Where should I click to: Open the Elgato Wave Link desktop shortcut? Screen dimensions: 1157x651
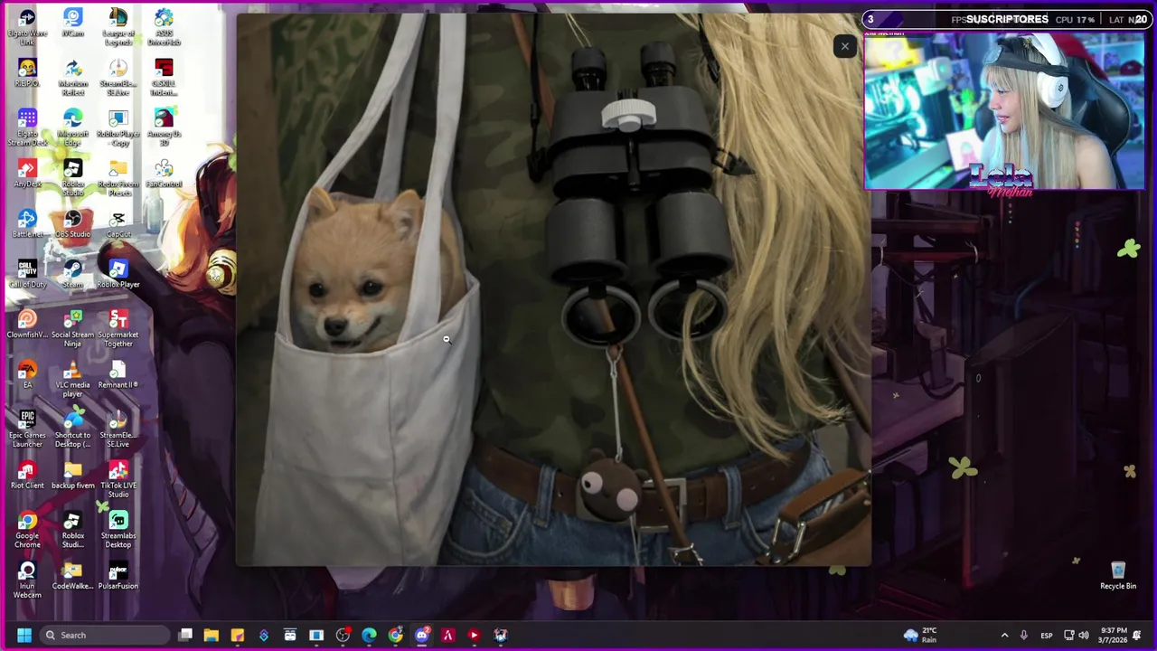tap(27, 27)
